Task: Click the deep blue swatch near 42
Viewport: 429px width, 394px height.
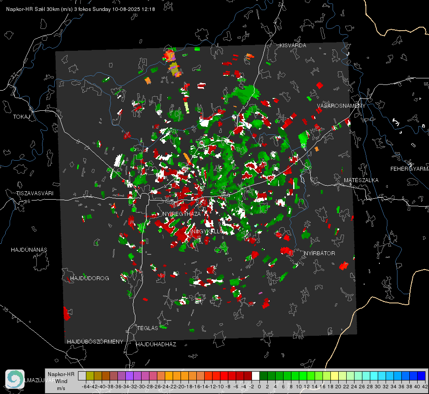Action: point(422,376)
